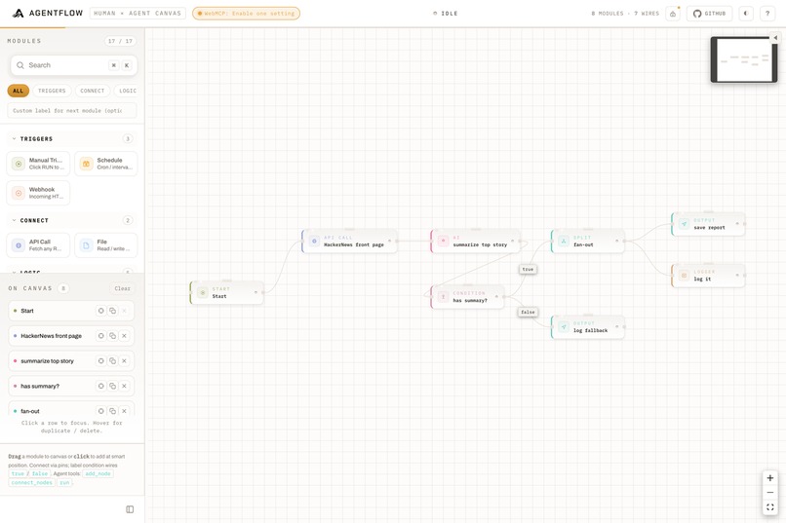This screenshot has height=523, width=786.
Task: Click the true wire label
Action: (x=528, y=269)
